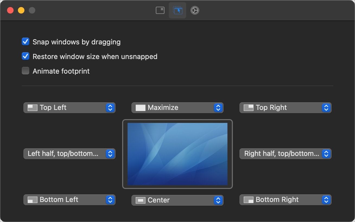The width and height of the screenshot is (355, 222).
Task: Uncheck Restore window size when unsnapped
Action: pyautogui.click(x=25, y=56)
